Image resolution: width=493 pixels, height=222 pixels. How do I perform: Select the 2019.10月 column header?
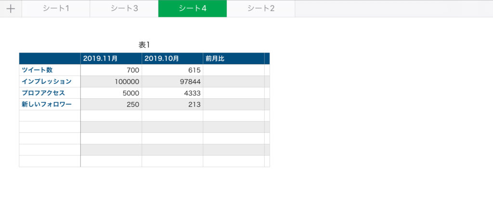point(172,58)
